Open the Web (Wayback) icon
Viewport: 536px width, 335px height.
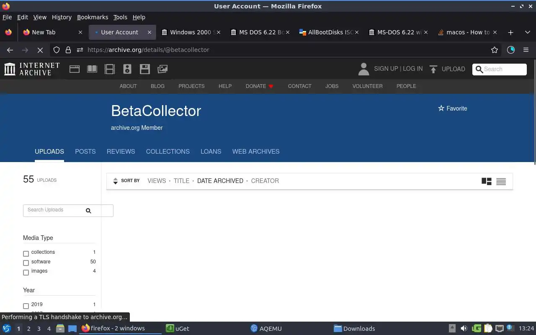75,69
